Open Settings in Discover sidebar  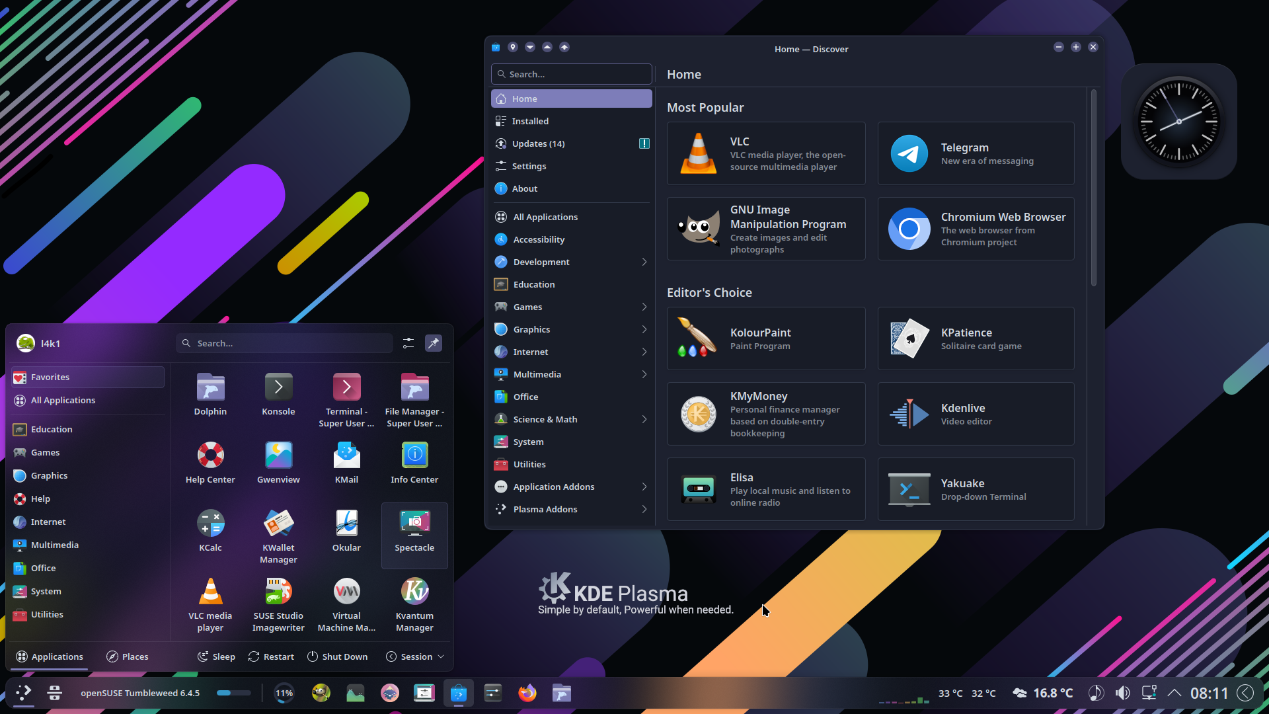click(x=572, y=166)
